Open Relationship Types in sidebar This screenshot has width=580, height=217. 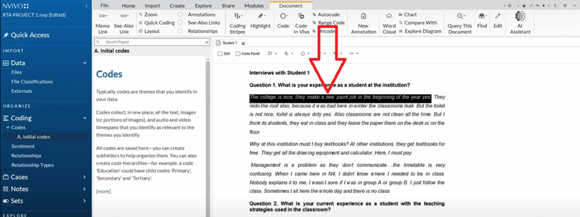point(32,165)
